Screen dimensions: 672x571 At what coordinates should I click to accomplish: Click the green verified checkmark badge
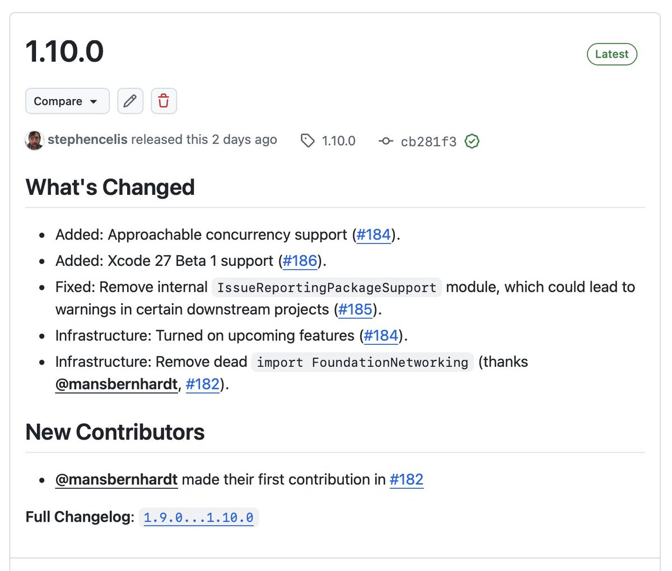pyautogui.click(x=472, y=142)
